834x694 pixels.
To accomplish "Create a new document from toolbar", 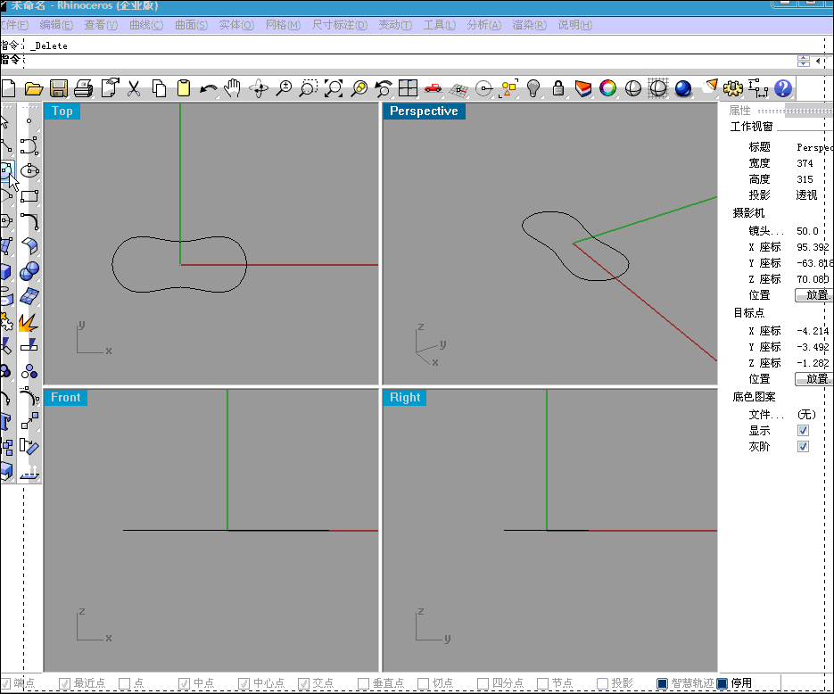I will pyautogui.click(x=8, y=88).
